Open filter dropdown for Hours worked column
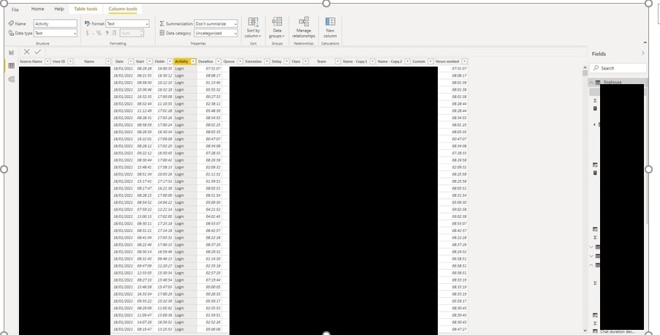Screen dimensions: 660x335 click(464, 61)
